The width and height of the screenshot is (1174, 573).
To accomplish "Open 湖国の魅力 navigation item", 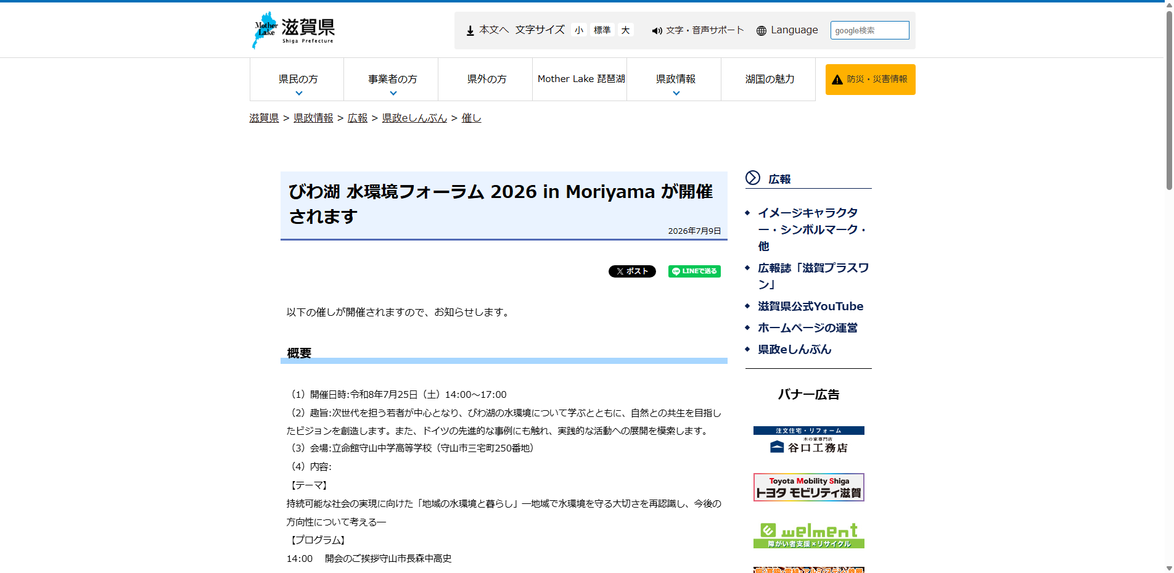I will click(769, 79).
